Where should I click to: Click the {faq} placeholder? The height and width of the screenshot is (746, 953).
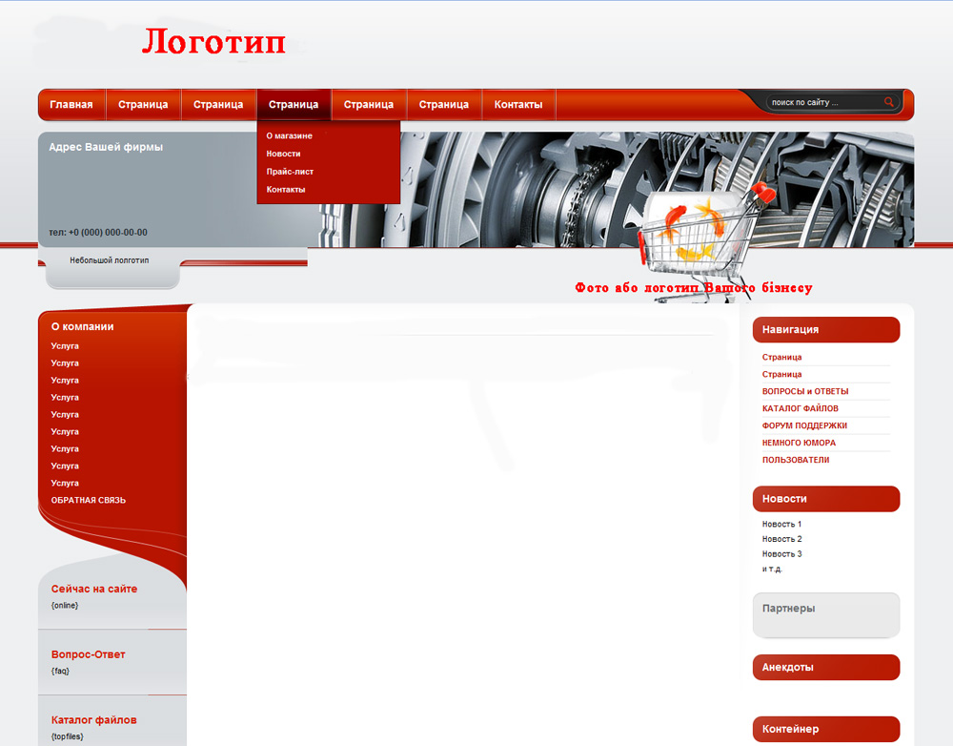coord(60,672)
